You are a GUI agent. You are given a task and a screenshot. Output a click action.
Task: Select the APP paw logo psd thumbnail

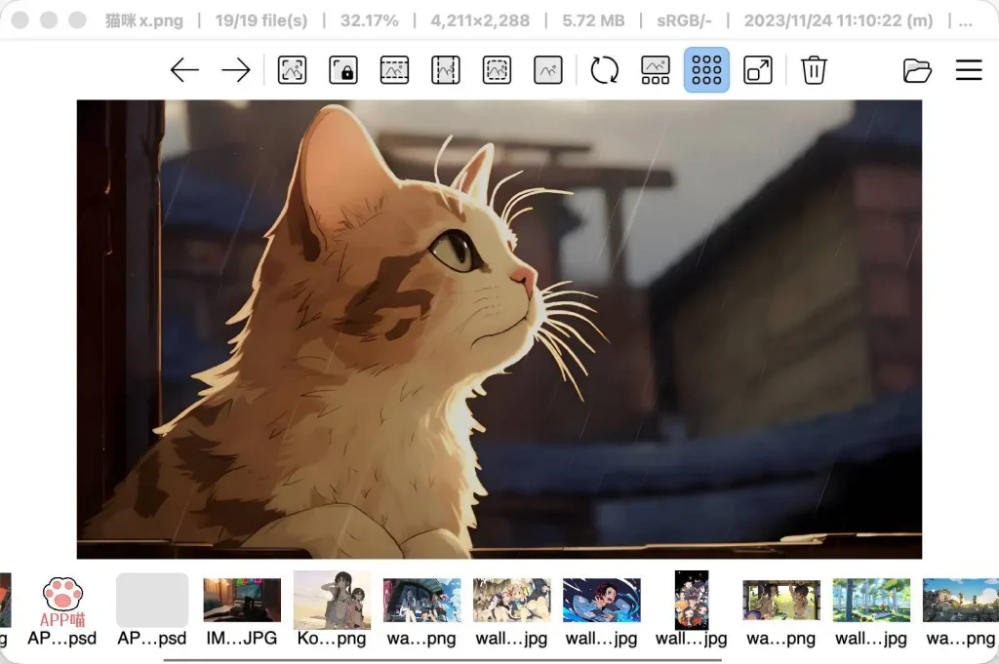pyautogui.click(x=62, y=601)
